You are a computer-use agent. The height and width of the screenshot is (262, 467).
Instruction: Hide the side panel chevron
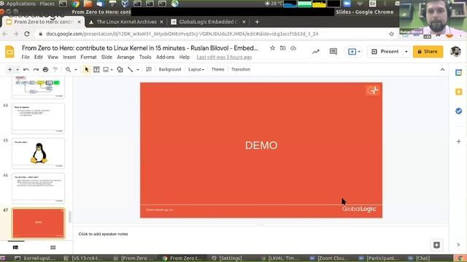[x=458, y=245]
